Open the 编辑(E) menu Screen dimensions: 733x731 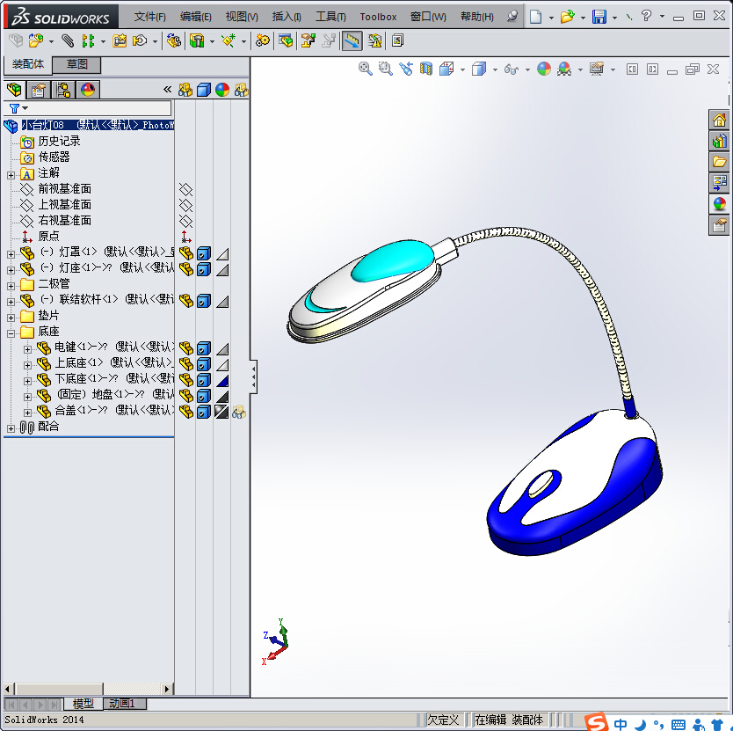195,17
